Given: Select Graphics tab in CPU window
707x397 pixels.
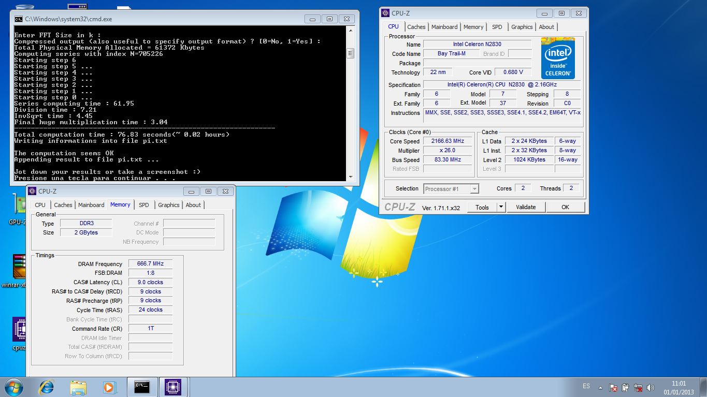Looking at the screenshot, I should (522, 27).
